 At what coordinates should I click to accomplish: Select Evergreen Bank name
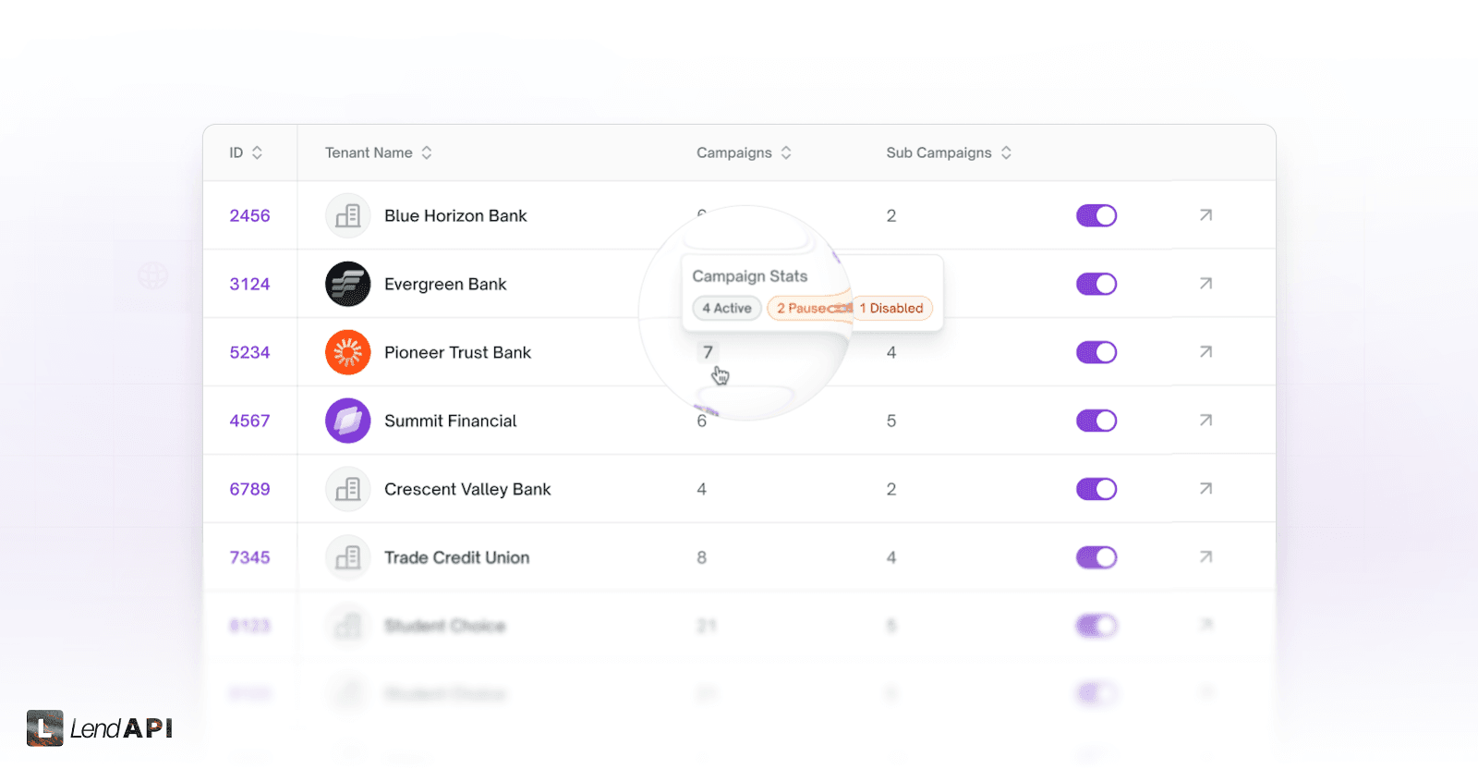[445, 284]
